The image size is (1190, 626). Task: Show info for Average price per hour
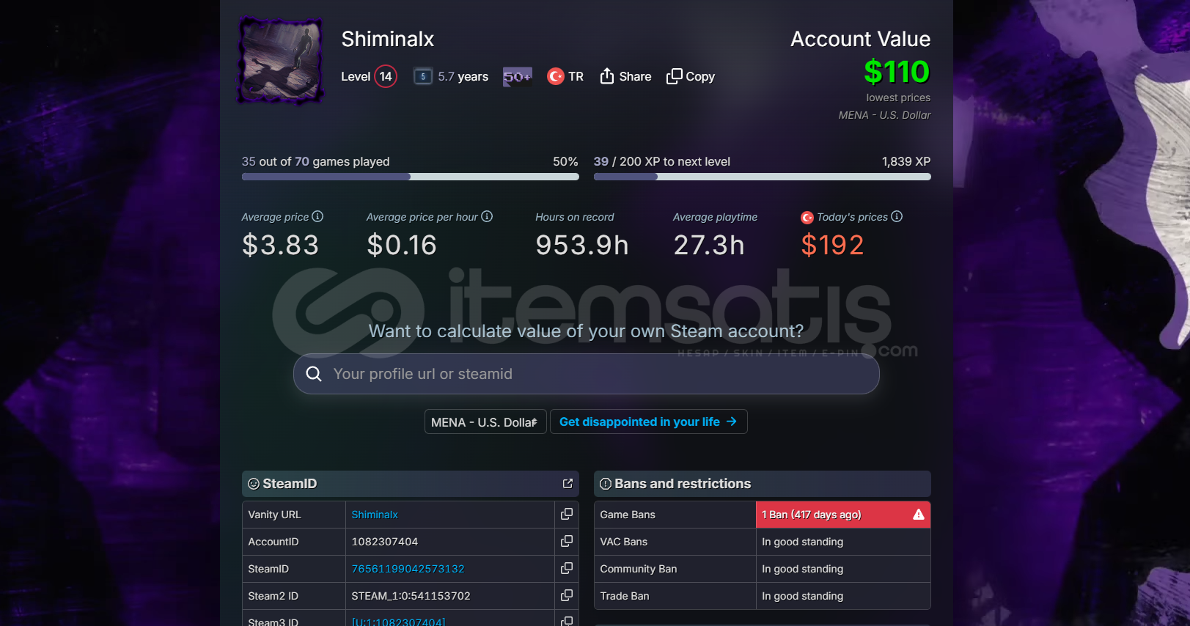pyautogui.click(x=487, y=216)
